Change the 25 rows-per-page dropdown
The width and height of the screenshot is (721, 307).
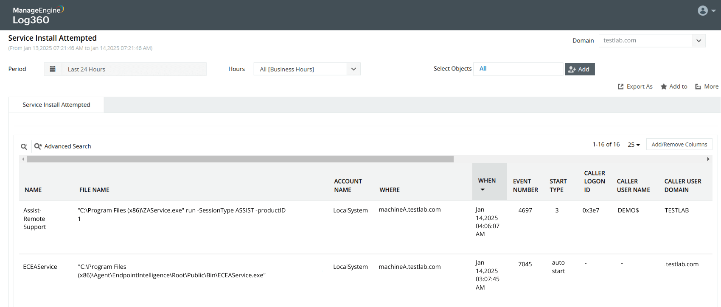pos(634,145)
